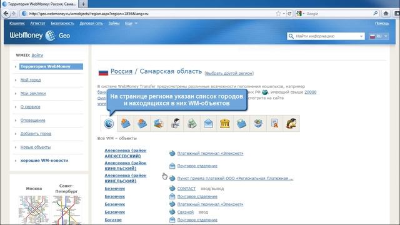The width and height of the screenshot is (400, 225).
Task: Click the 20000 link in the description
Action: pos(311,92)
